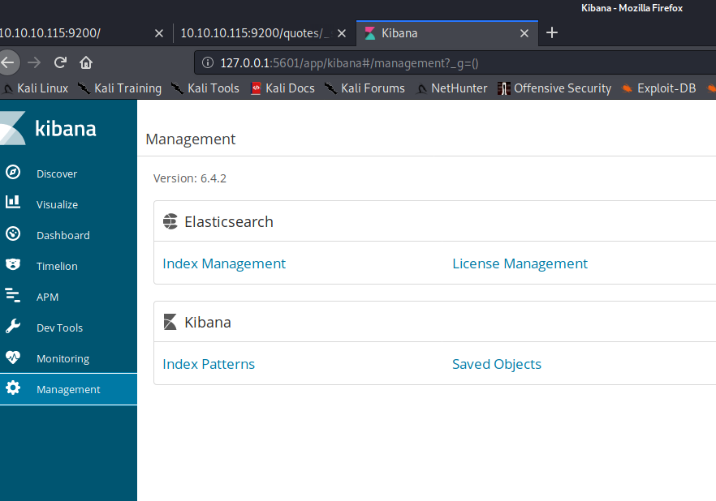This screenshot has width=716, height=501.
Task: Close the Kibana browser tab
Action: click(524, 33)
